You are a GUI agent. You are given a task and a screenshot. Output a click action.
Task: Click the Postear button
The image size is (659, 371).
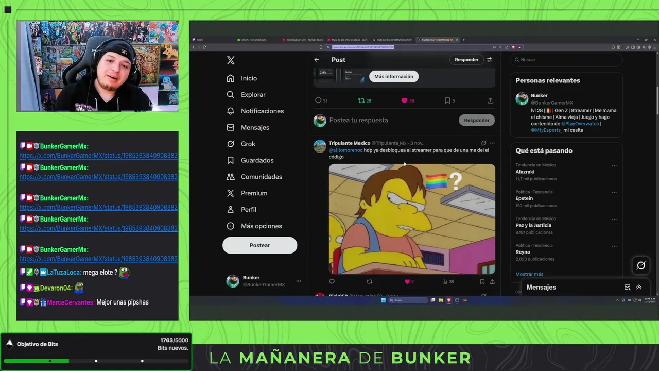coord(259,245)
